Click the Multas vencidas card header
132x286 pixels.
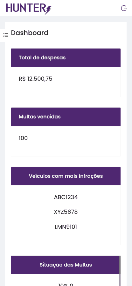[x=66, y=117]
